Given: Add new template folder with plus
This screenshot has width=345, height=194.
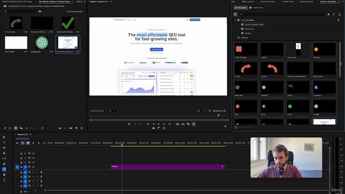Looking at the screenshot, I should (339, 20).
